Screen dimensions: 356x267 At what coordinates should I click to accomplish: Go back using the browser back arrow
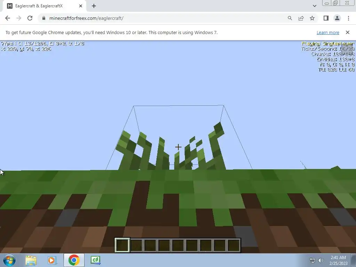pos(8,18)
